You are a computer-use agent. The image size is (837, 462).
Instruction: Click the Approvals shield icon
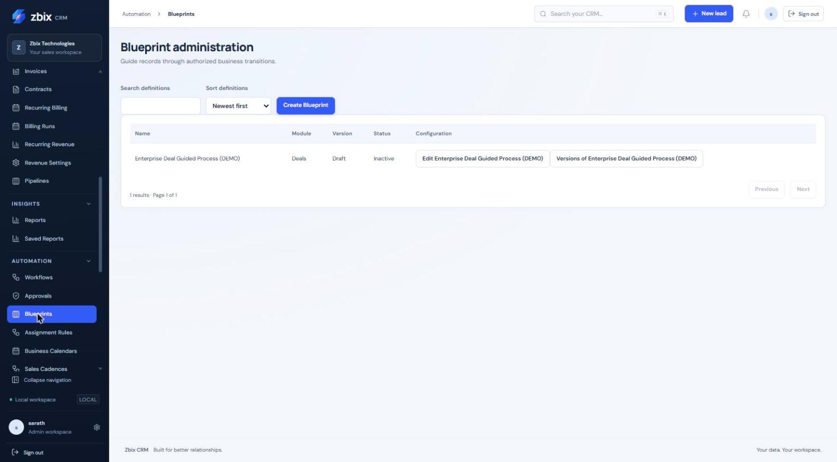pos(16,296)
